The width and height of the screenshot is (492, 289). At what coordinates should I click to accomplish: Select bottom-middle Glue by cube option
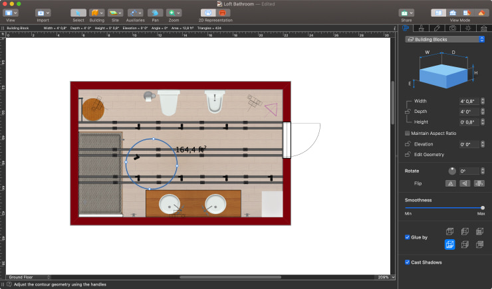pos(465,244)
